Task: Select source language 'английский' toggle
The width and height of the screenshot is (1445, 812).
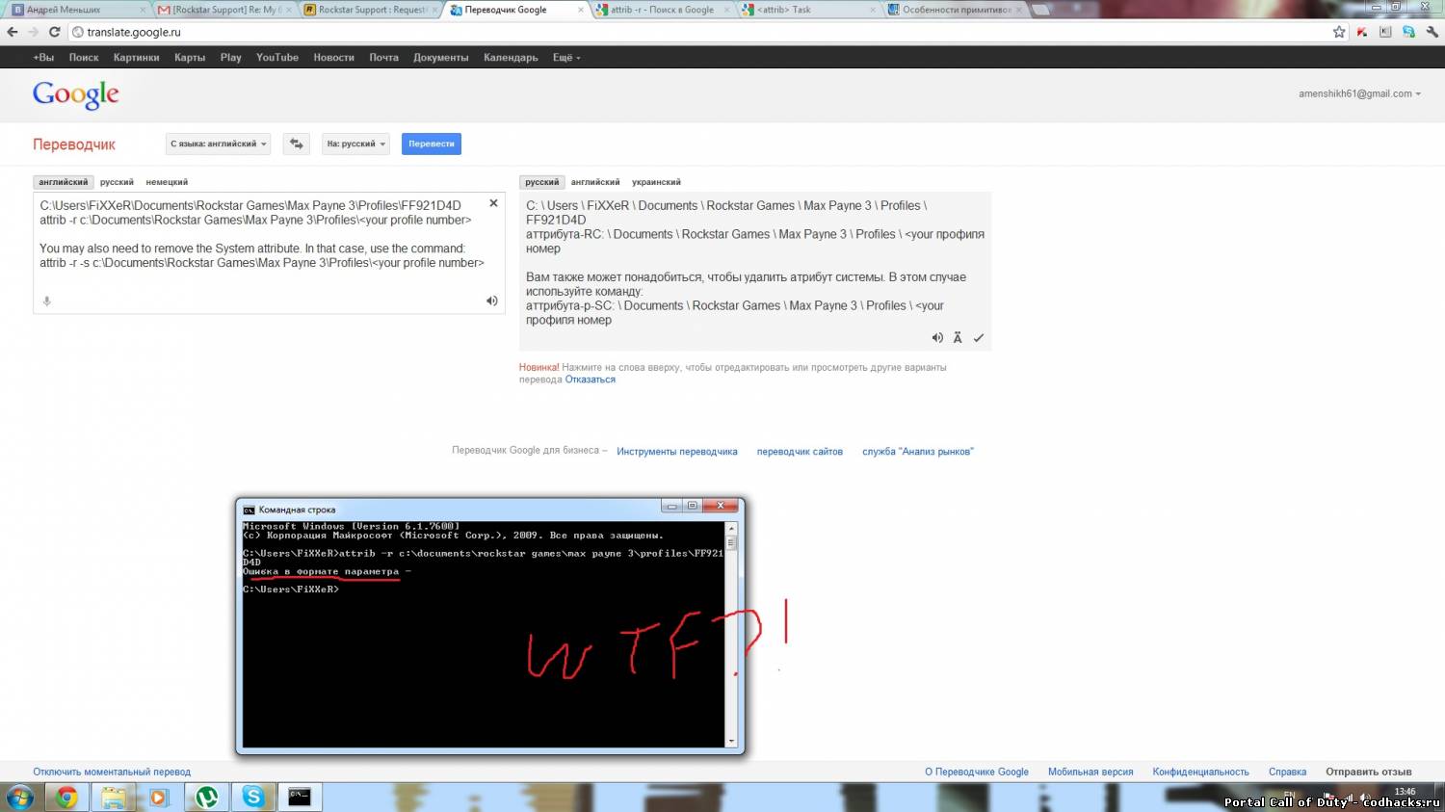Action: (x=64, y=182)
